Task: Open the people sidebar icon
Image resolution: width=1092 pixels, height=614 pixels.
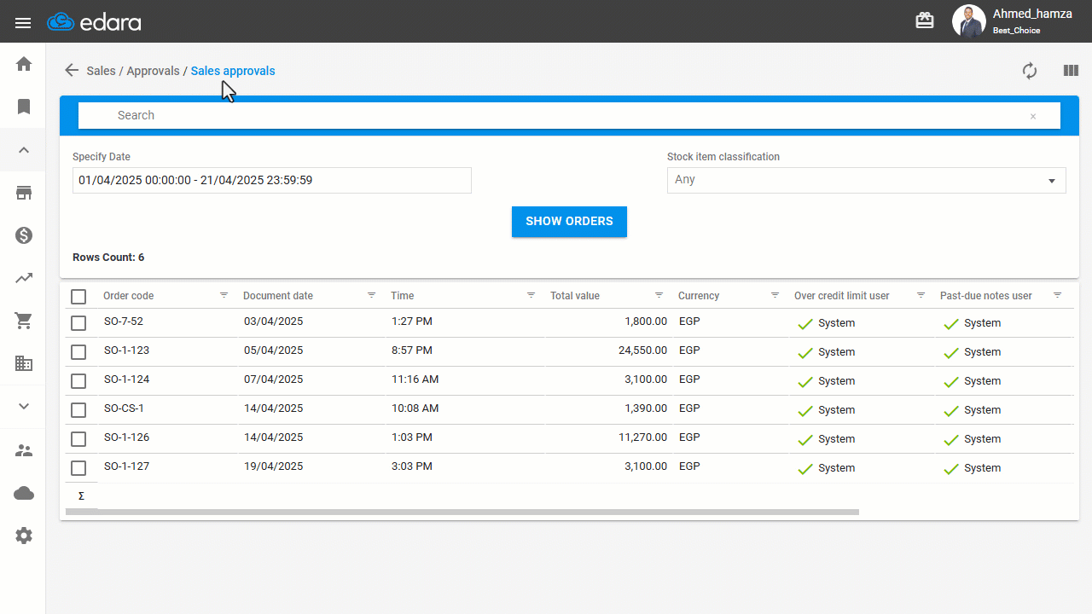Action: [24, 450]
